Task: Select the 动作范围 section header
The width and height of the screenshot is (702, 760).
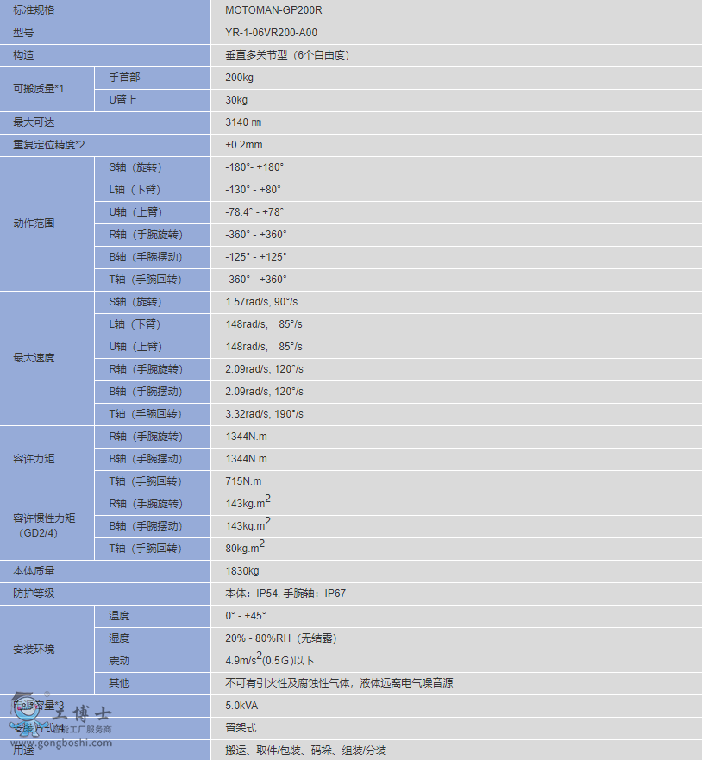Action: (x=33, y=223)
